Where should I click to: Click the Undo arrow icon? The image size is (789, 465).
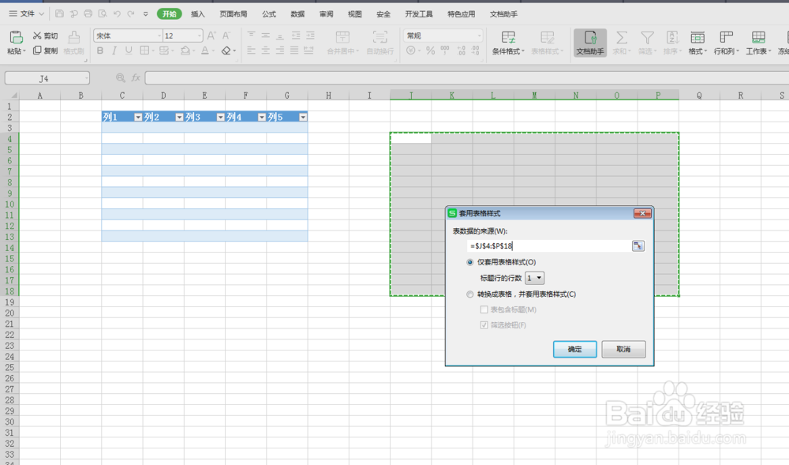[117, 14]
